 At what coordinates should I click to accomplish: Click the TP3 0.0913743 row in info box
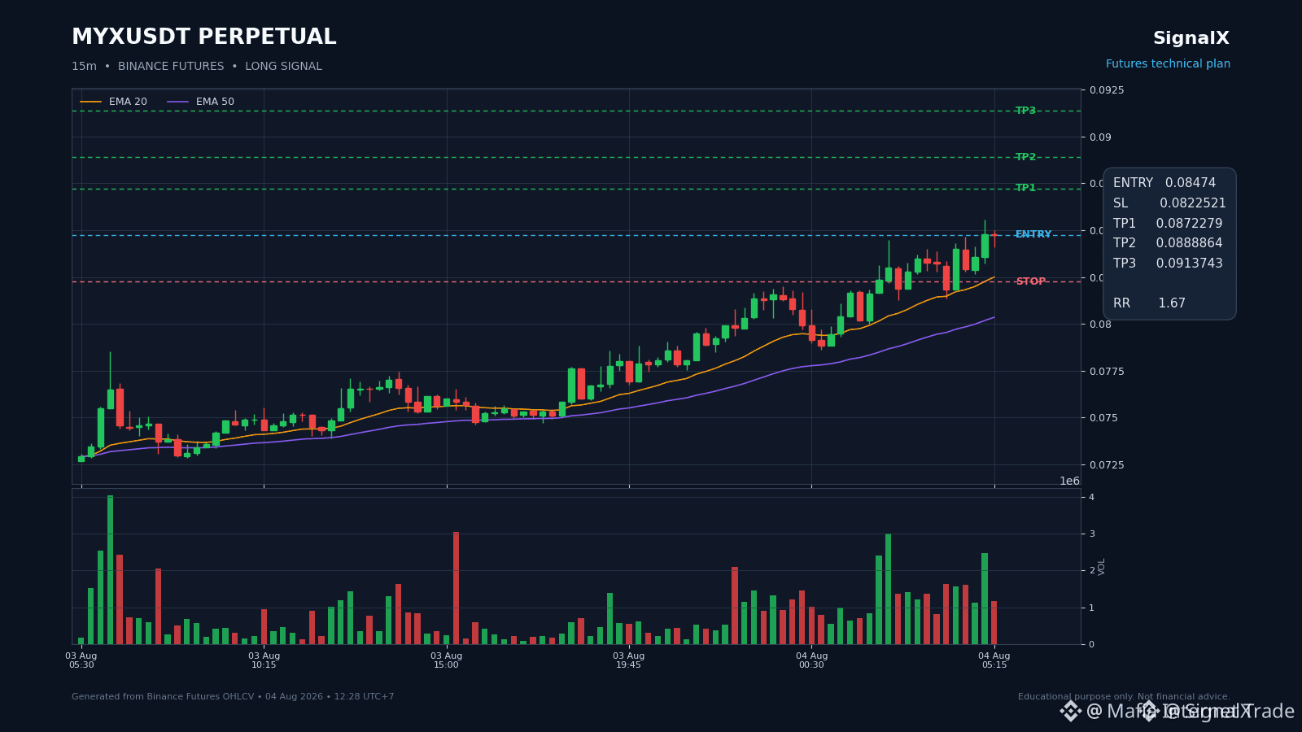(x=1168, y=264)
